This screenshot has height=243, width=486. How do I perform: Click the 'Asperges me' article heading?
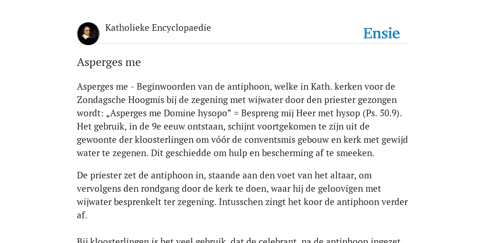[109, 62]
